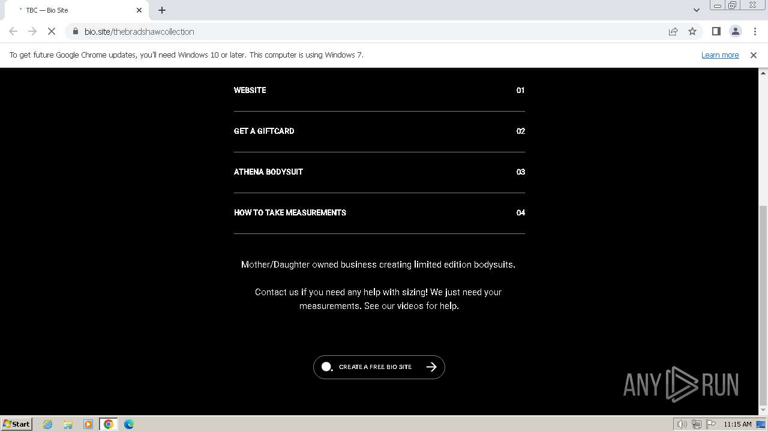Click the number 01 beside WEBSITE
This screenshot has height=432, width=768.
pos(520,90)
